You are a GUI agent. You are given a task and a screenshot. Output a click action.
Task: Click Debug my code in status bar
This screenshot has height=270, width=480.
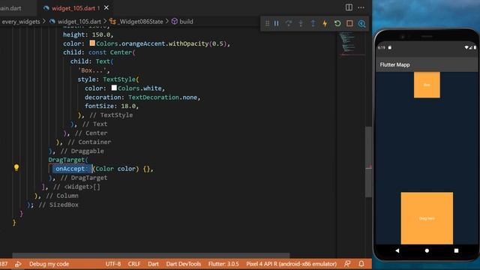(49, 264)
